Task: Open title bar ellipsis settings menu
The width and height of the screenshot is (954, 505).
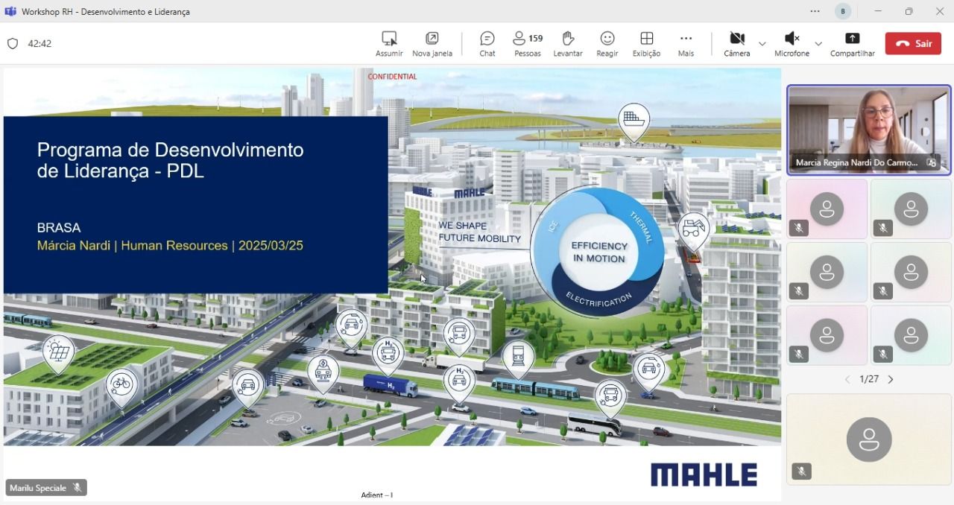Action: tap(815, 11)
